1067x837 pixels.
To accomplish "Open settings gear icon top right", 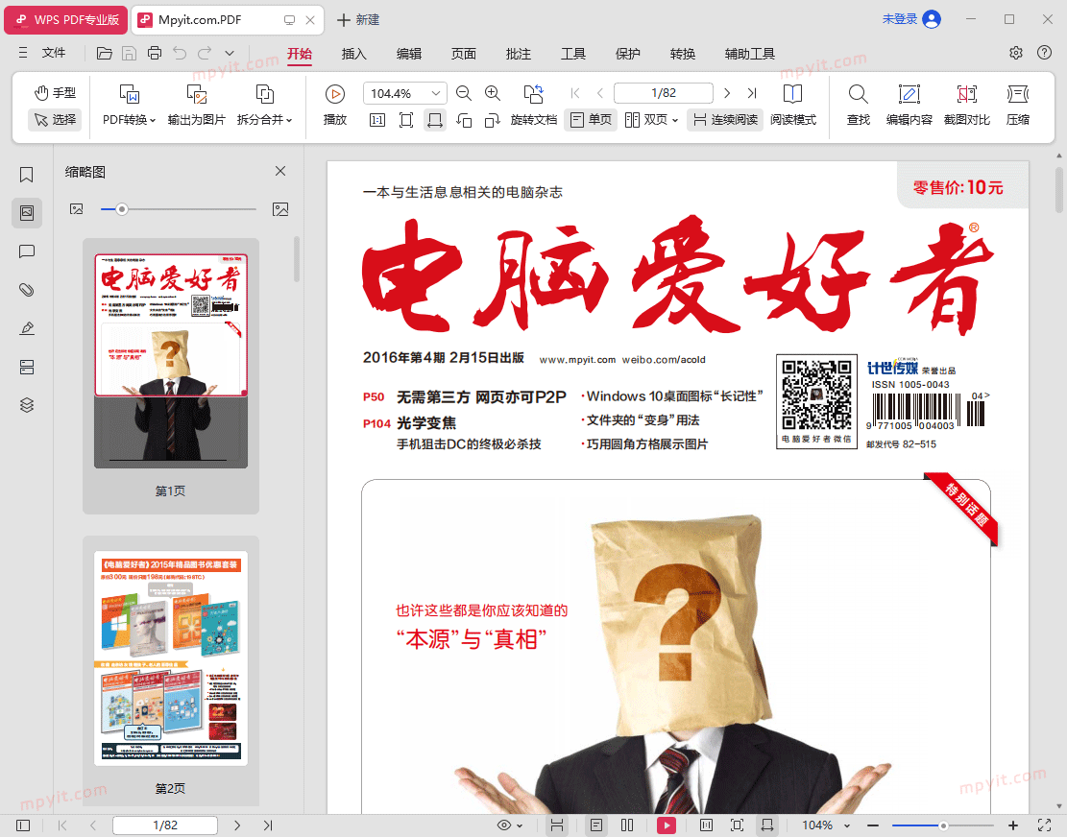I will click(x=1016, y=53).
